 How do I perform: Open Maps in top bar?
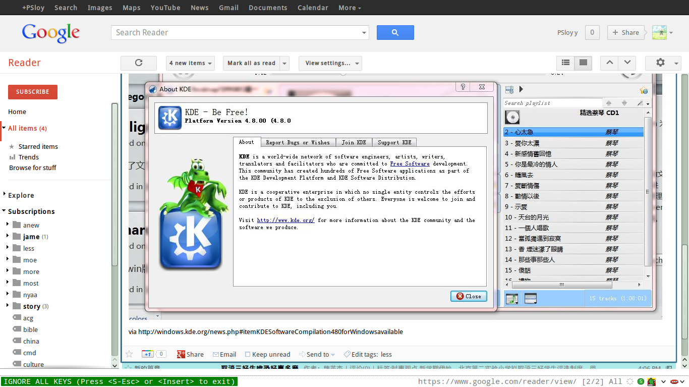point(132,8)
